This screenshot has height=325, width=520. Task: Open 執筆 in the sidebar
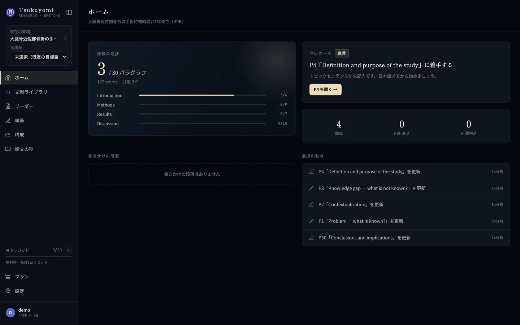click(39, 121)
